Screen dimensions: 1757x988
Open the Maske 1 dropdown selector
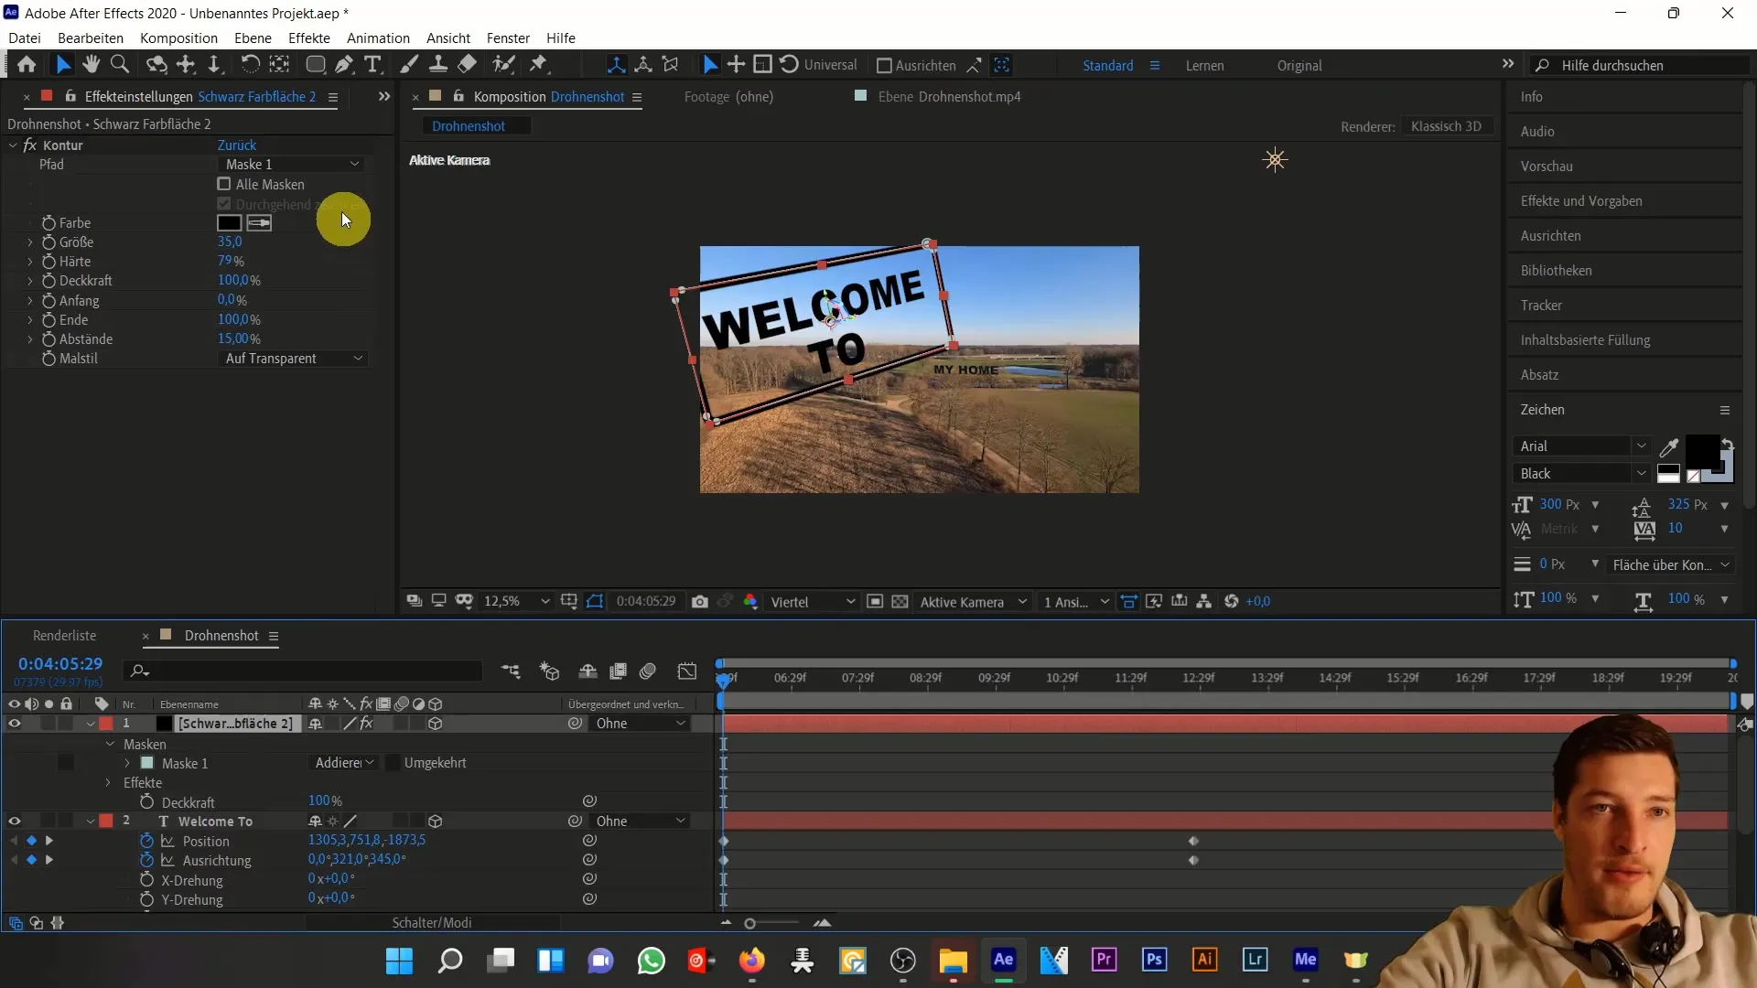click(x=288, y=164)
